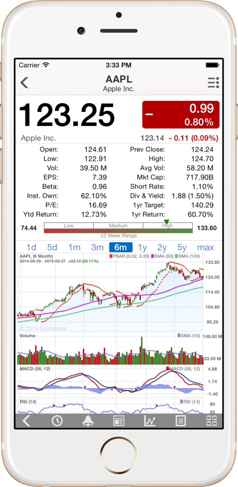
Task: Switch chart range to 1d
Action: point(31,248)
